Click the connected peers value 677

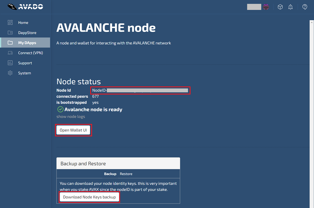point(96,96)
